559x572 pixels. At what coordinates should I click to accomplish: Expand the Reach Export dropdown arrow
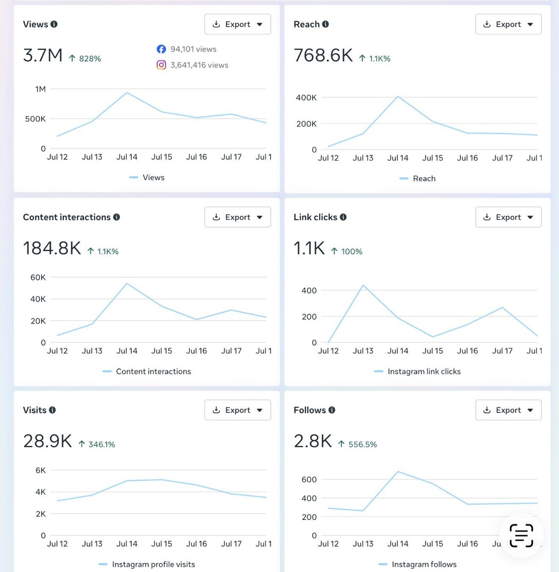point(530,25)
